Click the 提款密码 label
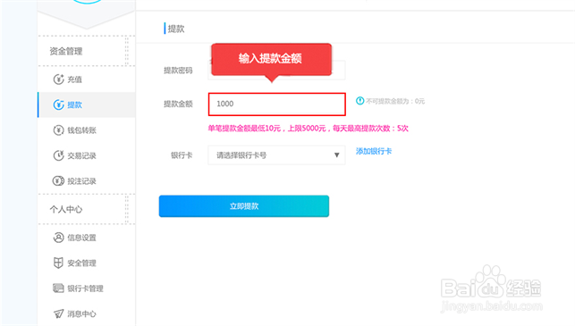This screenshot has height=326, width=575. 178,71
